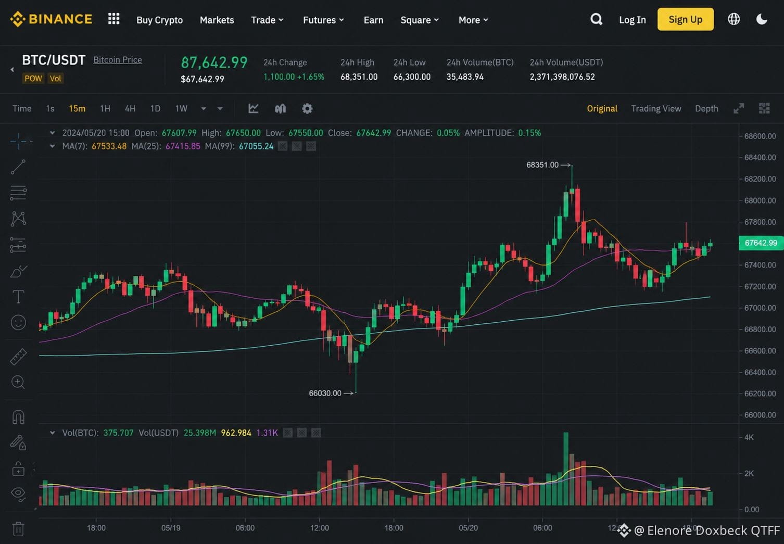The width and height of the screenshot is (784, 544).
Task: Click the Sign Up button
Action: tap(685, 19)
